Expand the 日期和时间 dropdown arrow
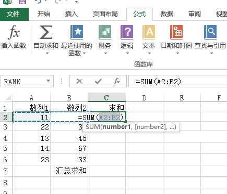The image size is (227, 194). pyautogui.click(x=177, y=54)
